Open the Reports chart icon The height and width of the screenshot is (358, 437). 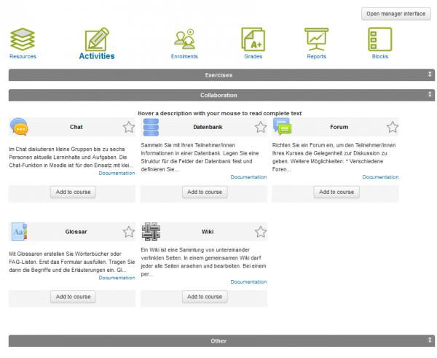[x=317, y=39]
